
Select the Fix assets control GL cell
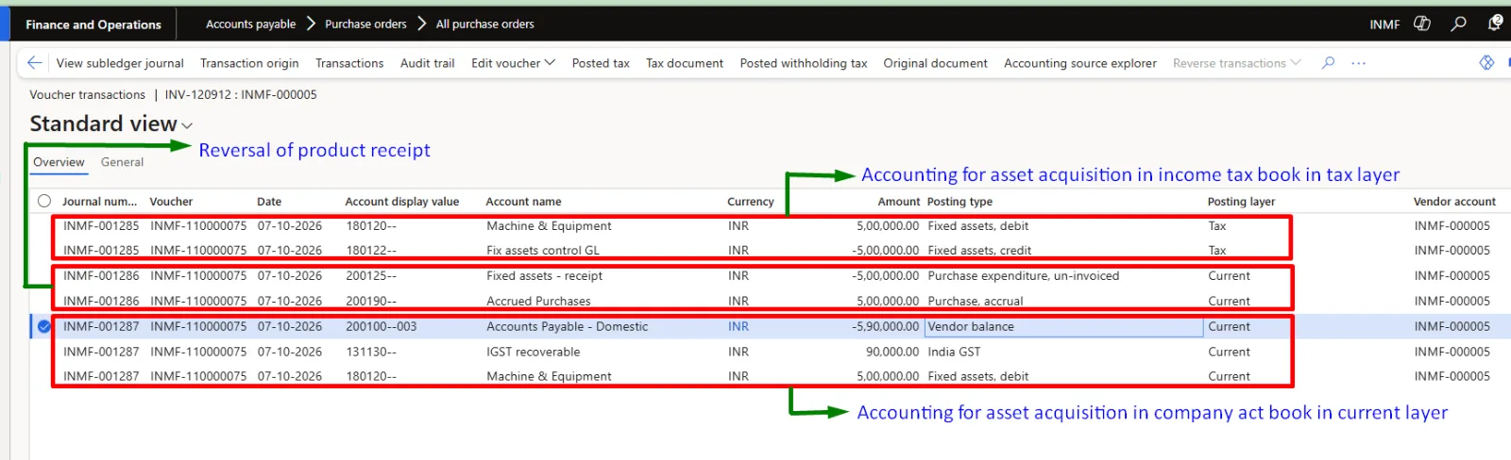coord(543,251)
